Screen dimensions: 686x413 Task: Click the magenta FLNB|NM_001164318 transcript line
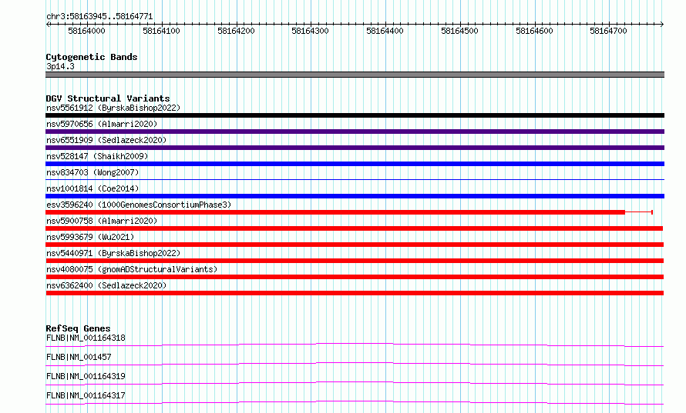click(355, 345)
